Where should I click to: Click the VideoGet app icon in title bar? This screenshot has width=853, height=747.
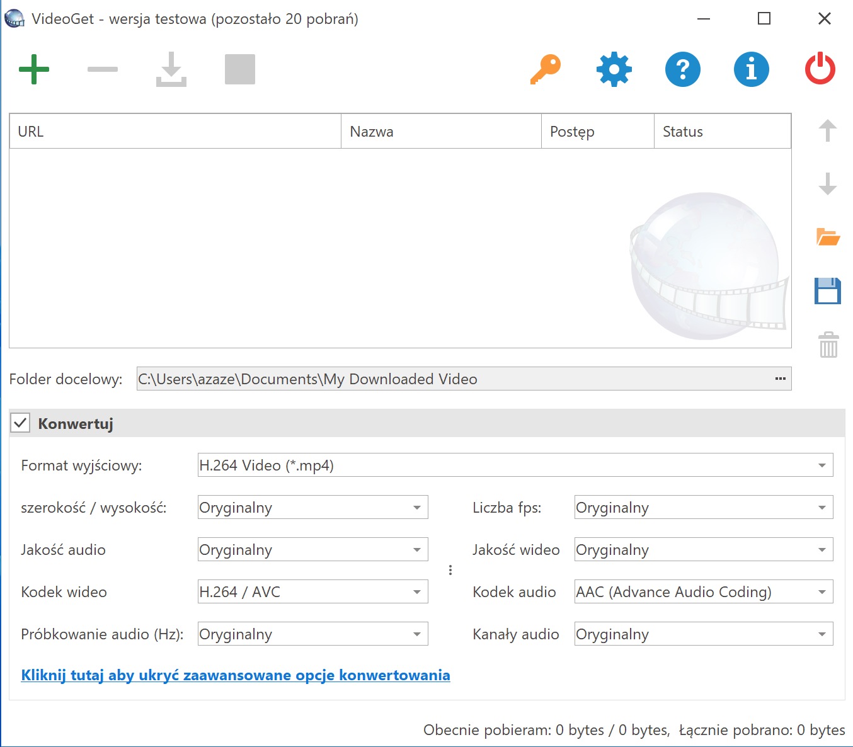tap(14, 19)
